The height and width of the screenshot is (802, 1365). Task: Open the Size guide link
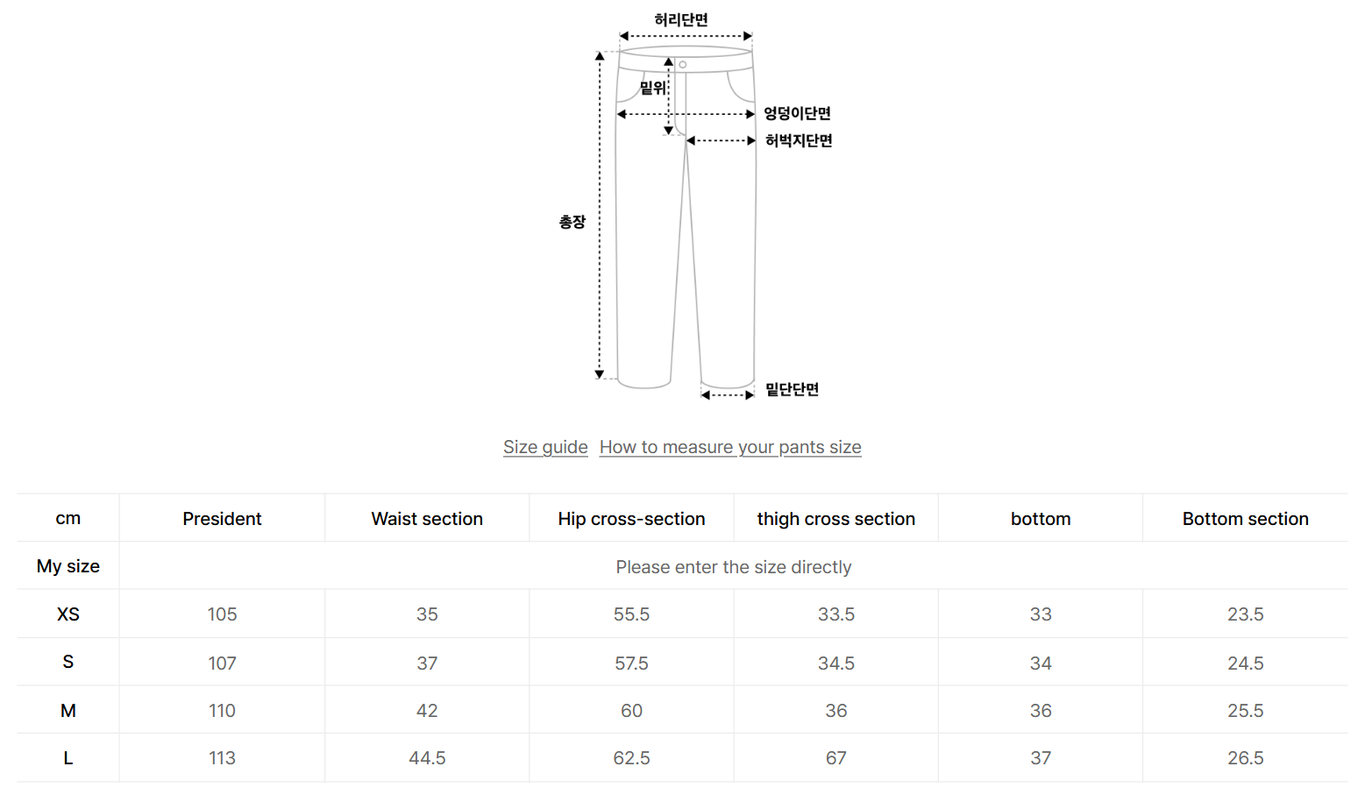coord(545,447)
